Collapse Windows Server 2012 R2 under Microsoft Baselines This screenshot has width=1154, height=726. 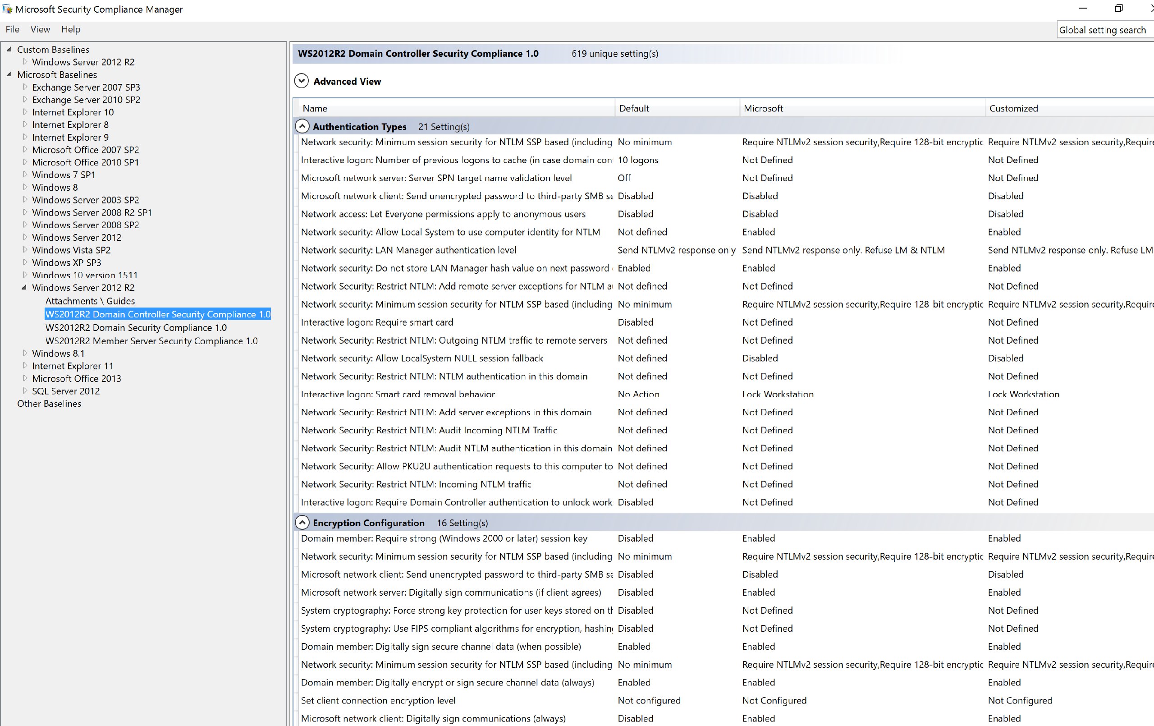(x=24, y=287)
